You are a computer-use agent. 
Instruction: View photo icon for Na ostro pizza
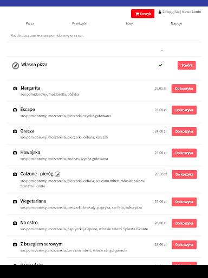(x=15, y=223)
